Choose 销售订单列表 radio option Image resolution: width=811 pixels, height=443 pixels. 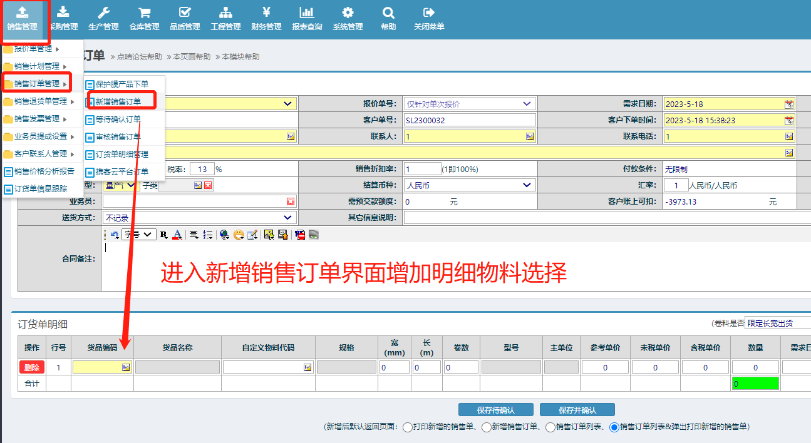point(550,427)
